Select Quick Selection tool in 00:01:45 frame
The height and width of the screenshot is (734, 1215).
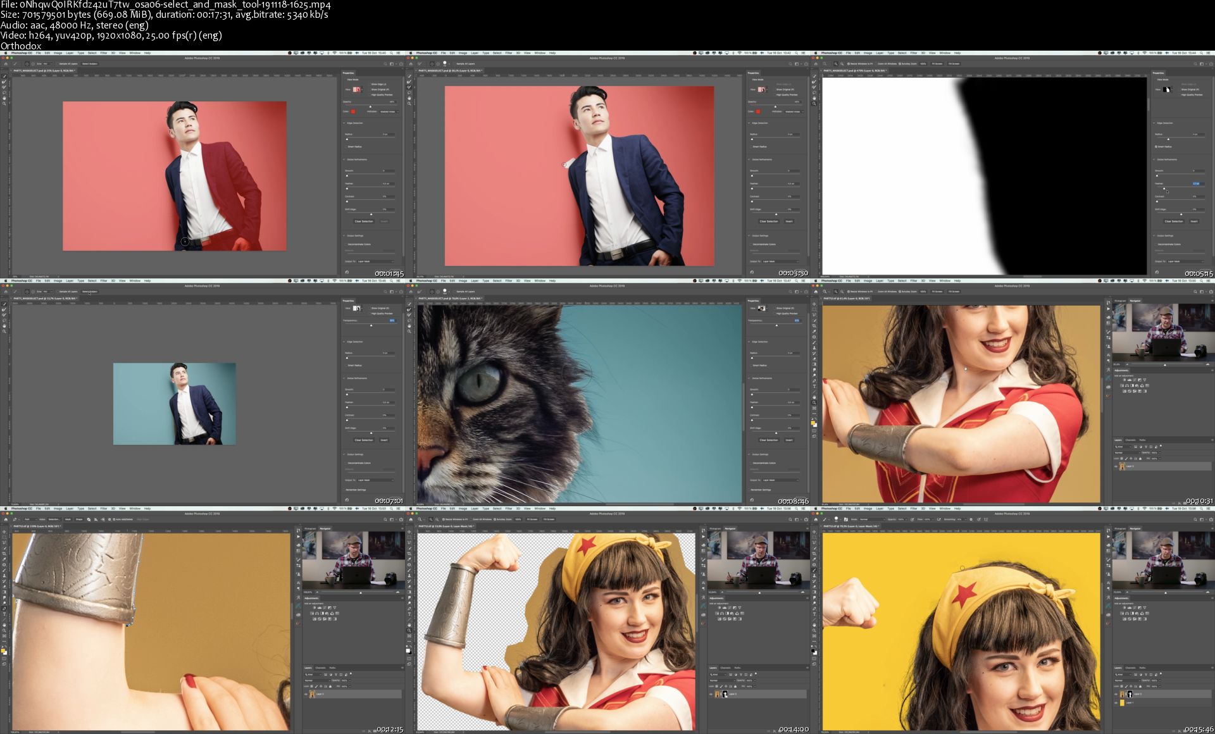coord(4,77)
